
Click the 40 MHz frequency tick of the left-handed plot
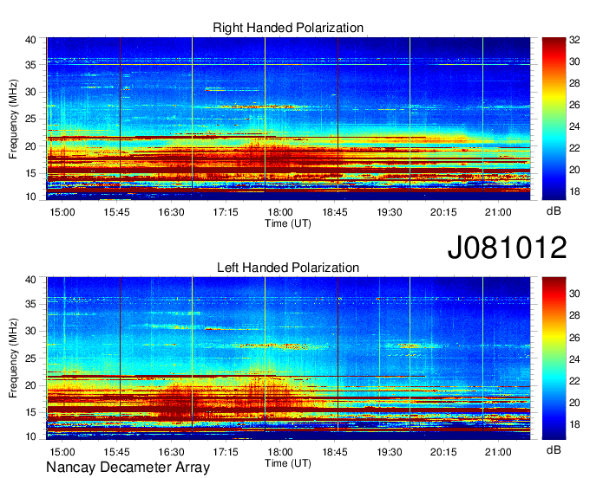click(x=31, y=280)
